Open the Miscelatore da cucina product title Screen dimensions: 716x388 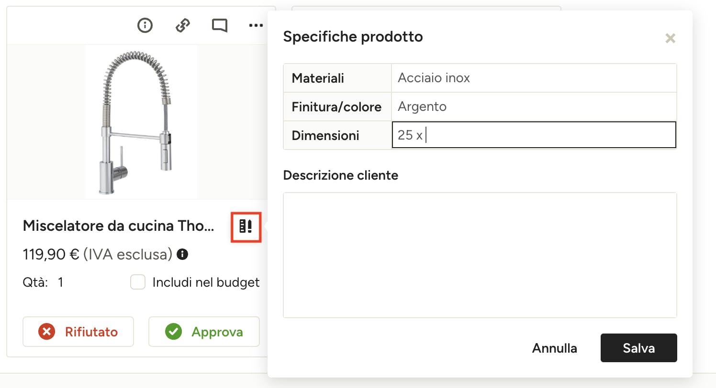118,226
